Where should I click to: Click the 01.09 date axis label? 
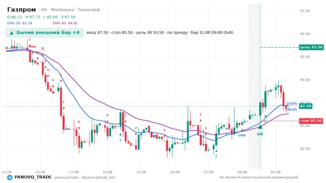pyautogui.click(x=276, y=172)
